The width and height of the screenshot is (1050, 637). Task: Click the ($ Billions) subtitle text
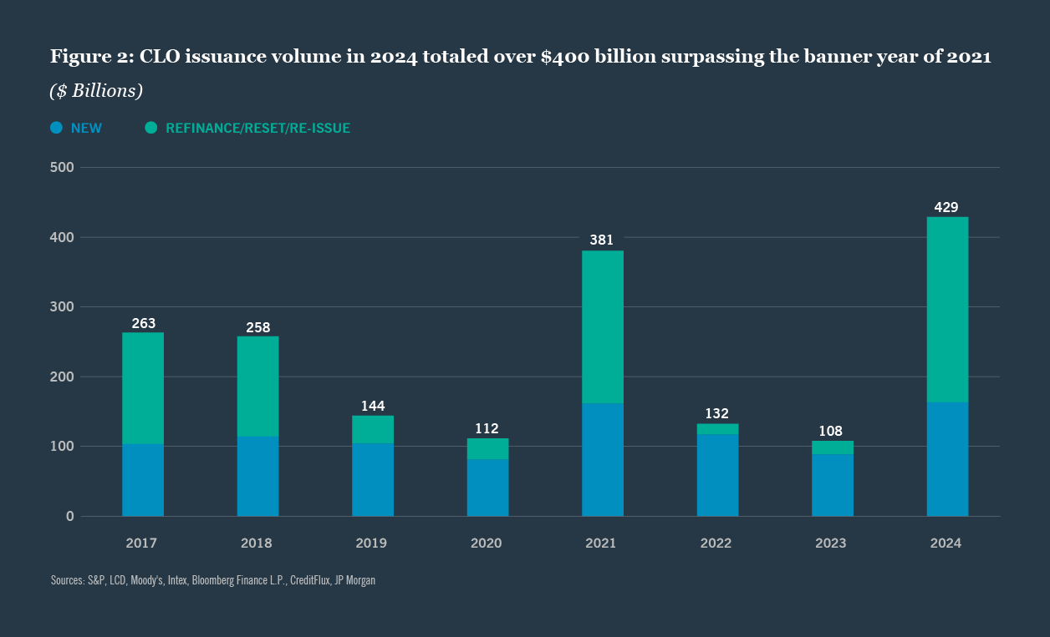[x=96, y=90]
